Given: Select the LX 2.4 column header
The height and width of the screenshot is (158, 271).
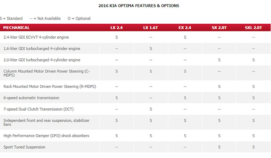Looking at the screenshot, I should 117,28.
